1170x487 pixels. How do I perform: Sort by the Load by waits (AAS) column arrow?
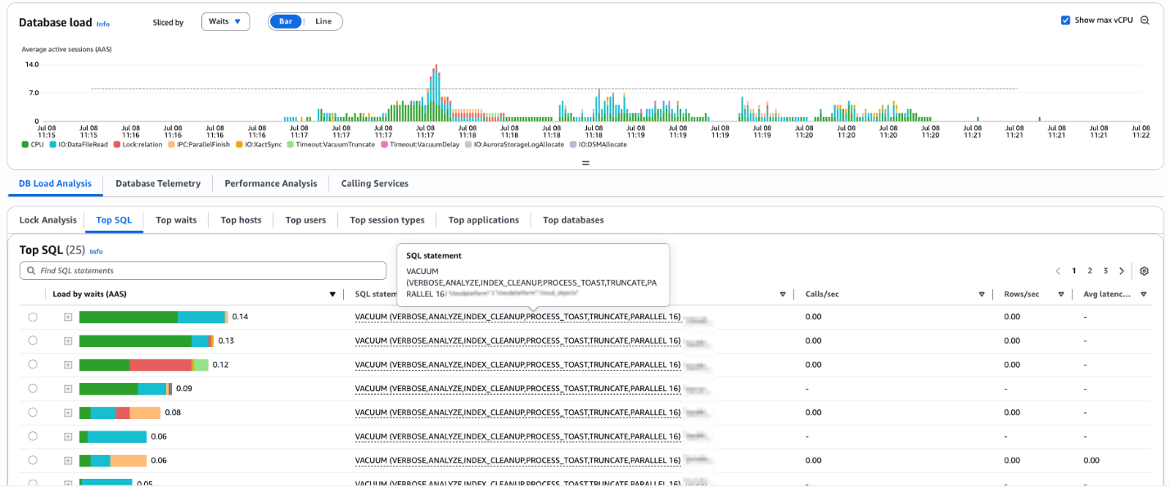[x=332, y=295]
